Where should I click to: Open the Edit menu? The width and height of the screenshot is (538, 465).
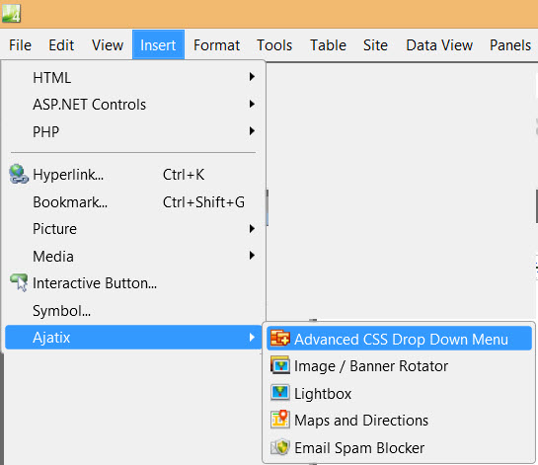point(61,45)
